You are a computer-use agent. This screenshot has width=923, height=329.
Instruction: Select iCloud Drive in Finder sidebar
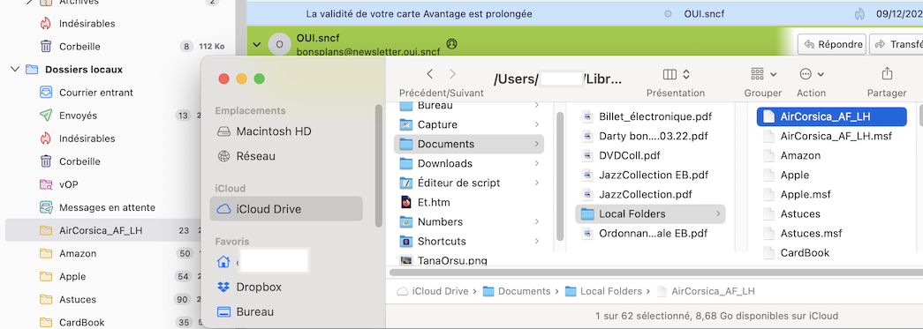pyautogui.click(x=286, y=209)
